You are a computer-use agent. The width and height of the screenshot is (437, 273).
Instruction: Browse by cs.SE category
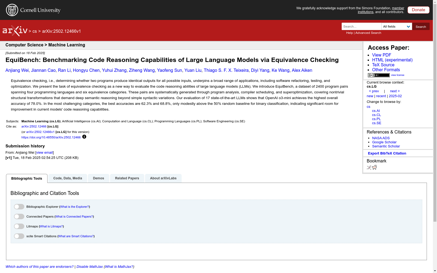click(x=377, y=123)
